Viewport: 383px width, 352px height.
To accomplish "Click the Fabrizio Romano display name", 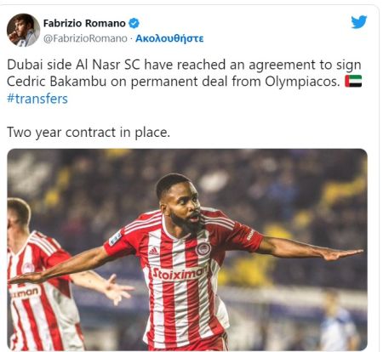I will point(84,23).
